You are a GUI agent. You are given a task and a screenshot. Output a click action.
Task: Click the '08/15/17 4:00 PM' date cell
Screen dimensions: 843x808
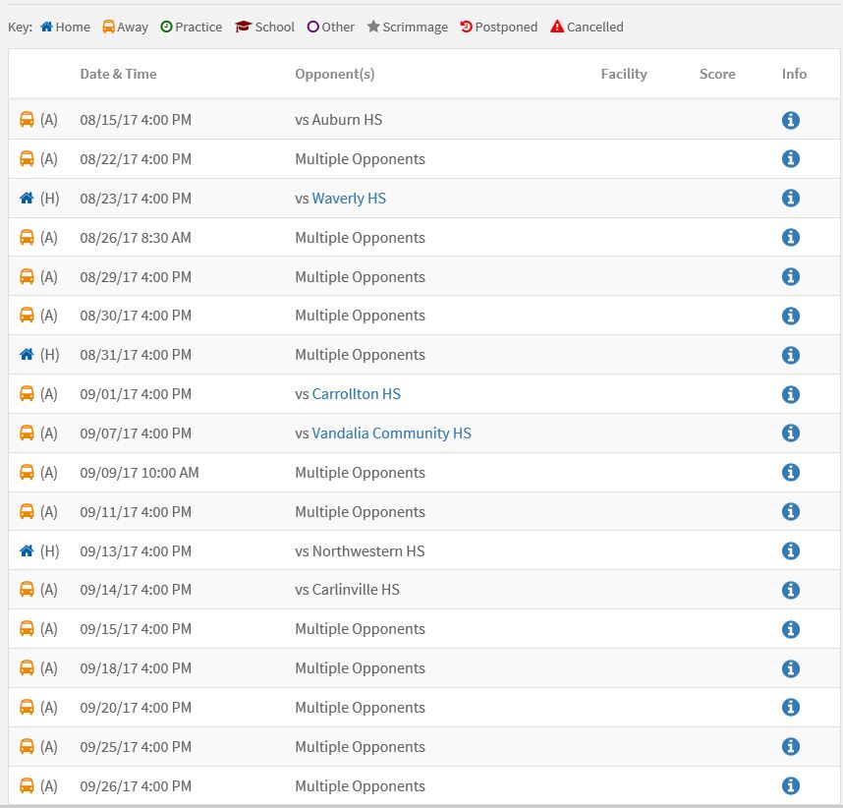pos(136,119)
